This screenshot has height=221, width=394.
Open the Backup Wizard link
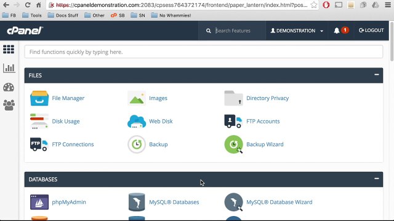click(x=265, y=144)
